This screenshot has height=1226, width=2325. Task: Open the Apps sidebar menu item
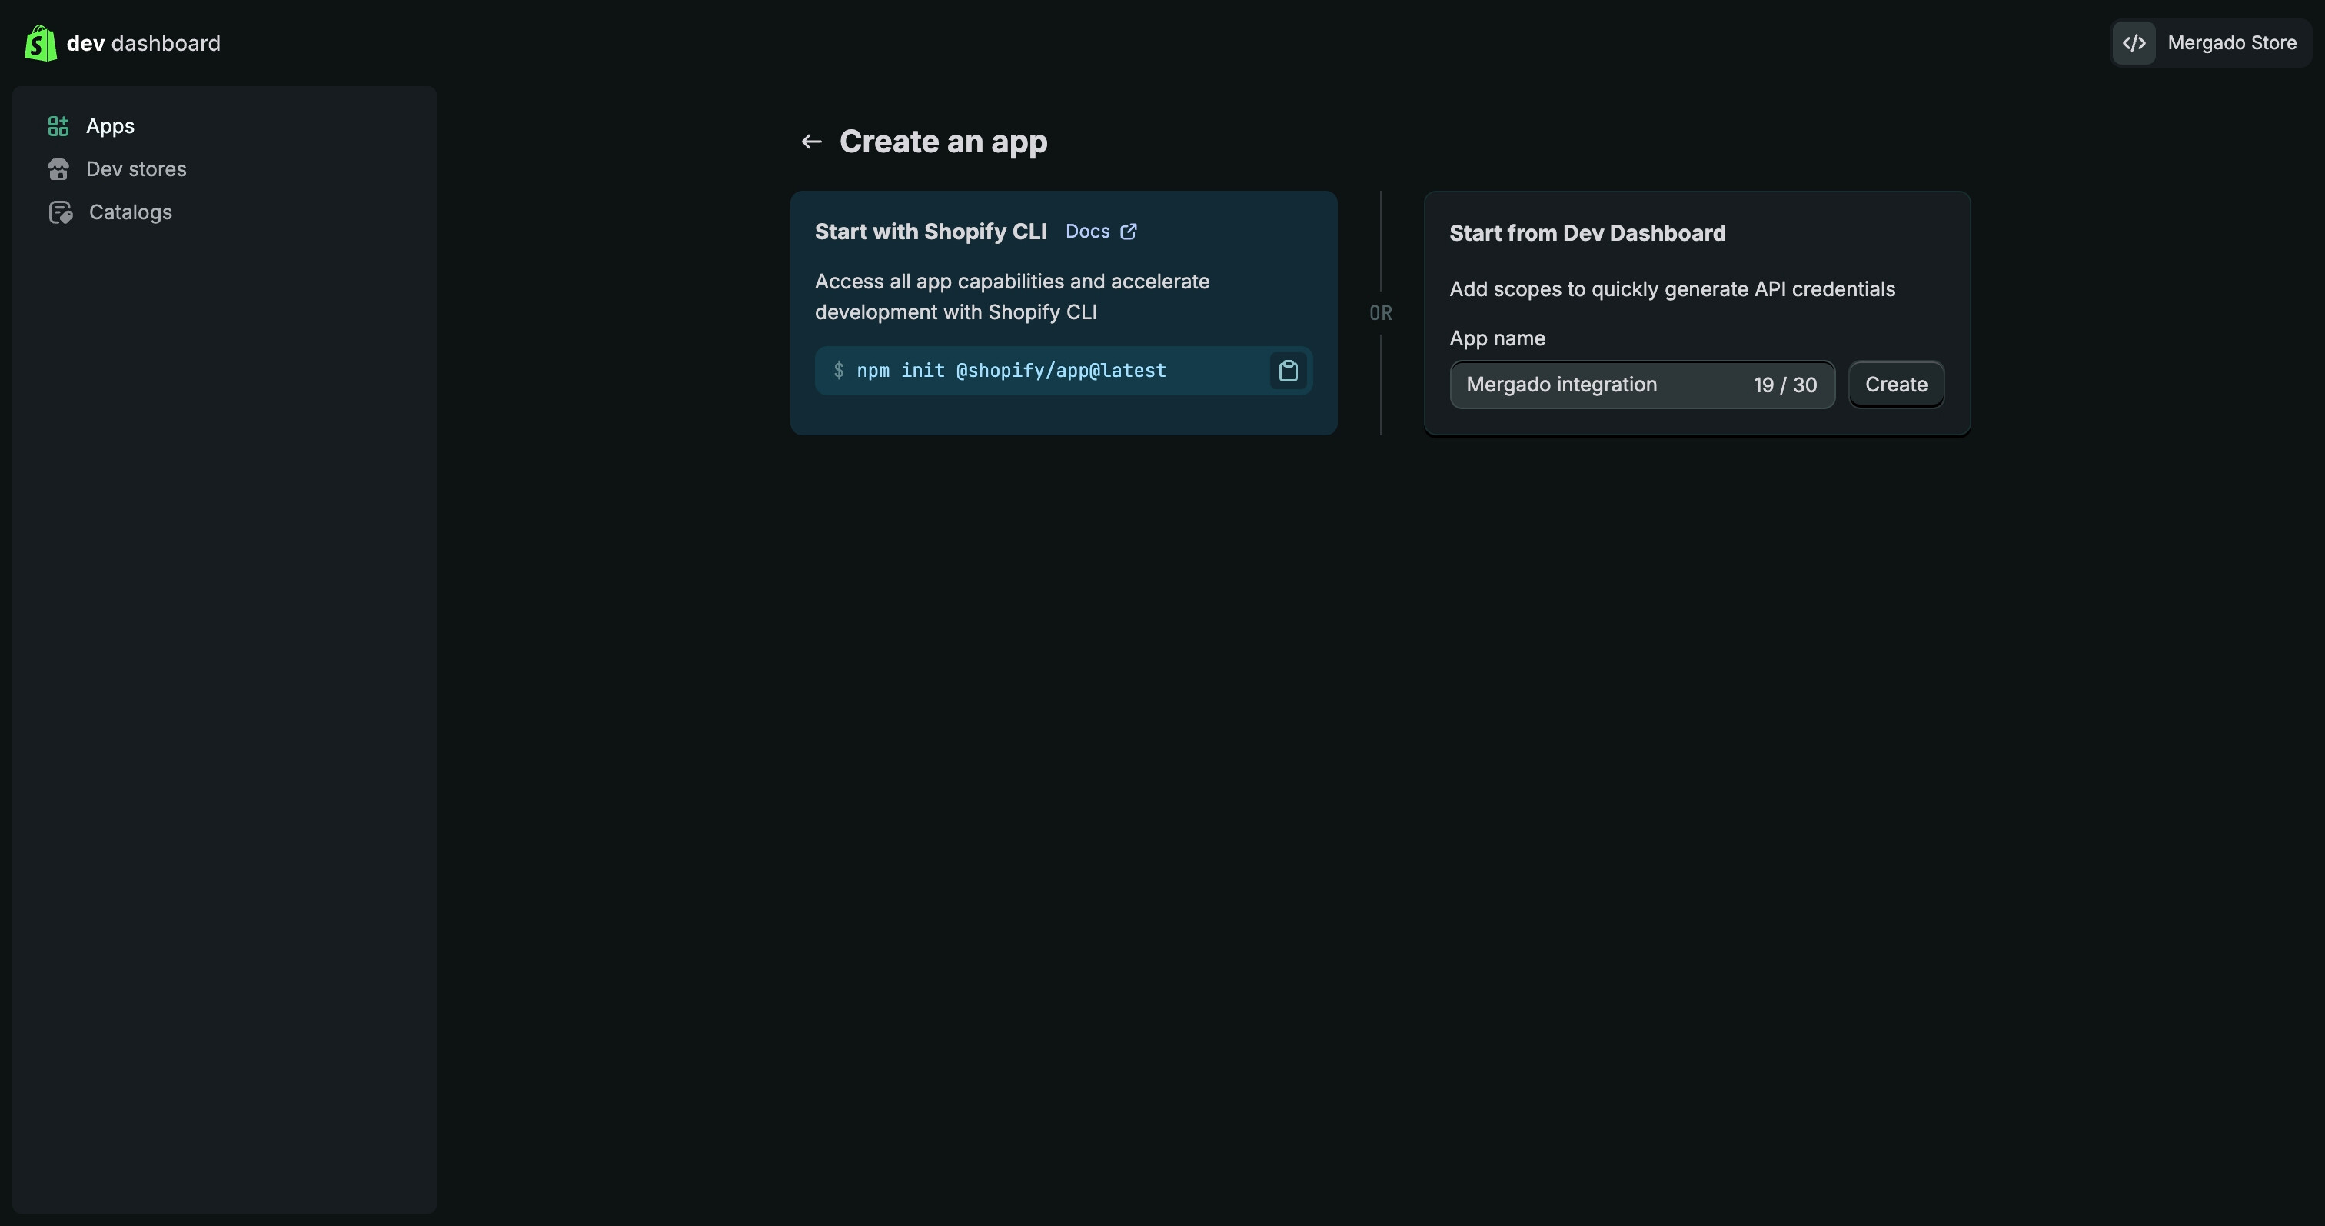110,126
